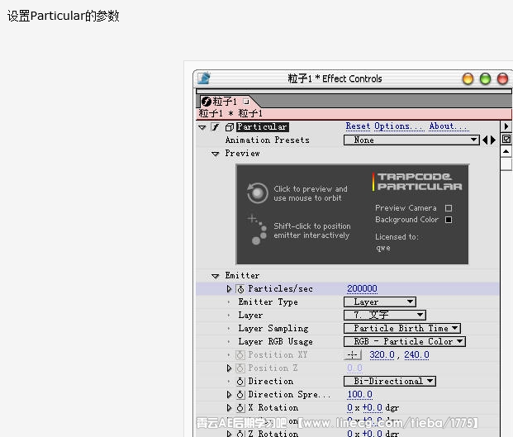Select the Particular effect name
Viewport: 513px width, 437px height.
(x=263, y=126)
